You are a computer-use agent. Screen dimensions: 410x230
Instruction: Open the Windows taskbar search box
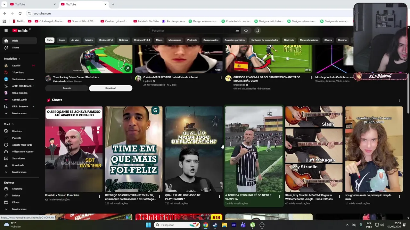pyautogui.click(x=177, y=225)
